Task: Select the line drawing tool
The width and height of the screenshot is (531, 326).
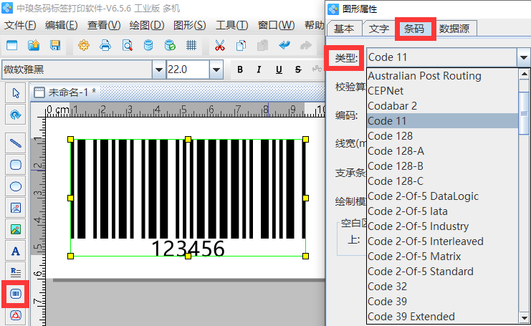Action: [16, 142]
